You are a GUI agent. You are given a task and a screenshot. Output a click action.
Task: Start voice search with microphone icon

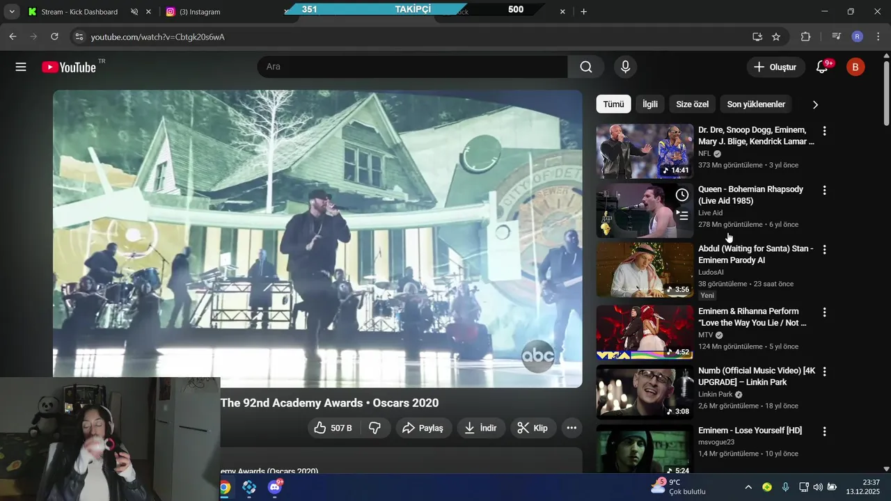(625, 67)
